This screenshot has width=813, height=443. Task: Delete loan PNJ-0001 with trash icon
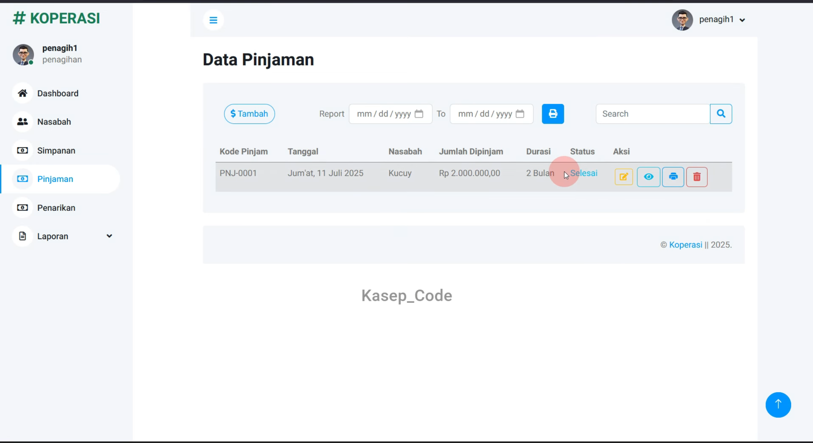coord(697,177)
